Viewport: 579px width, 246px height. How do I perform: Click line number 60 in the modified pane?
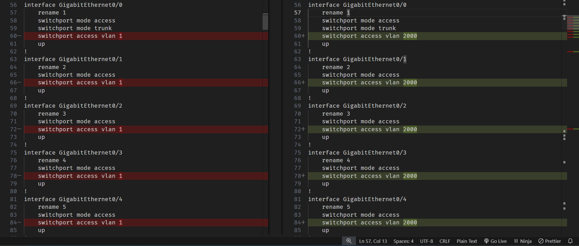[x=297, y=36]
